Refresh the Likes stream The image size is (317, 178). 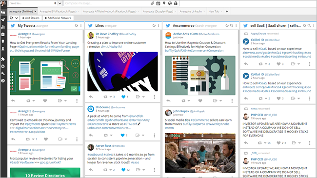click(154, 25)
